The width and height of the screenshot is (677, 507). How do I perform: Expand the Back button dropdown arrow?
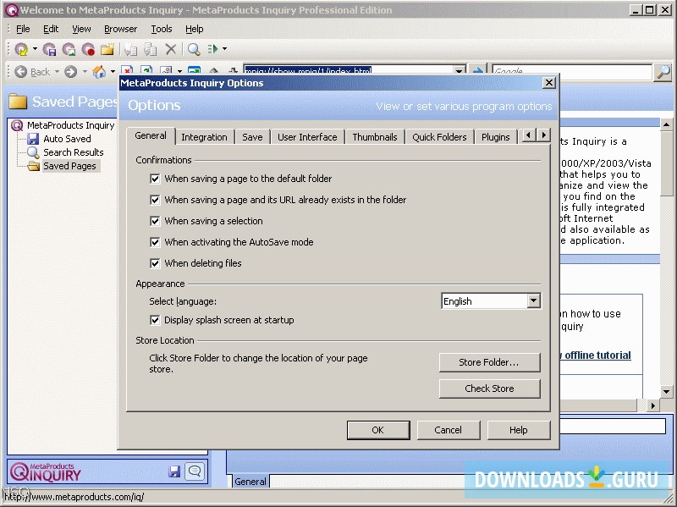pyautogui.click(x=56, y=72)
